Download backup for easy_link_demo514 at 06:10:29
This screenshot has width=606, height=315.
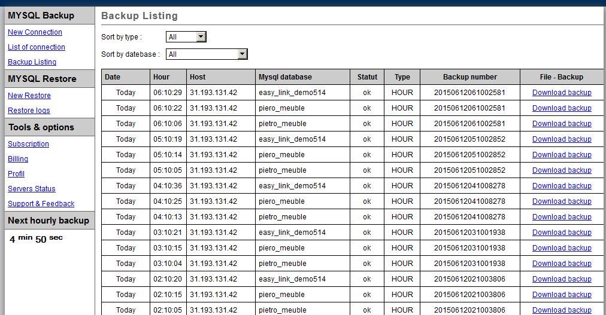562,93
